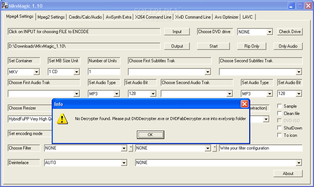This screenshot has height=187, width=314.
Task: Toggle the ShutDown checkbox
Action: pyautogui.click(x=279, y=128)
